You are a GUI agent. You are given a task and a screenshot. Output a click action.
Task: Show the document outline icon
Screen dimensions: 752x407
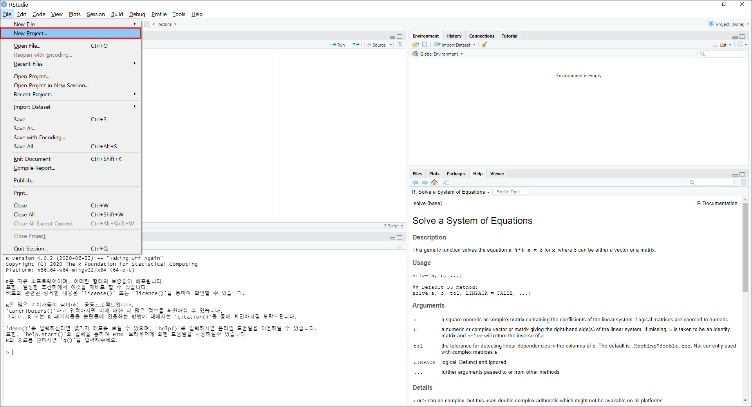399,44
